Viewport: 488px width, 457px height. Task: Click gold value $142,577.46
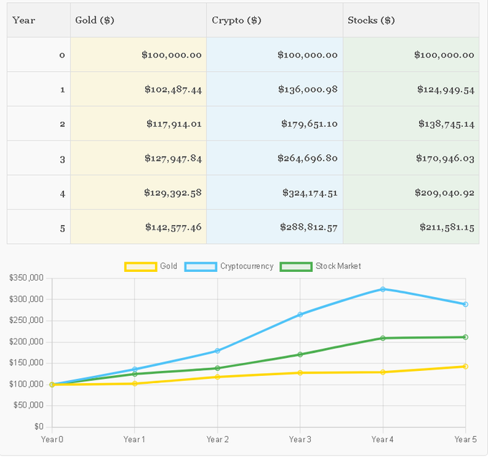click(174, 227)
